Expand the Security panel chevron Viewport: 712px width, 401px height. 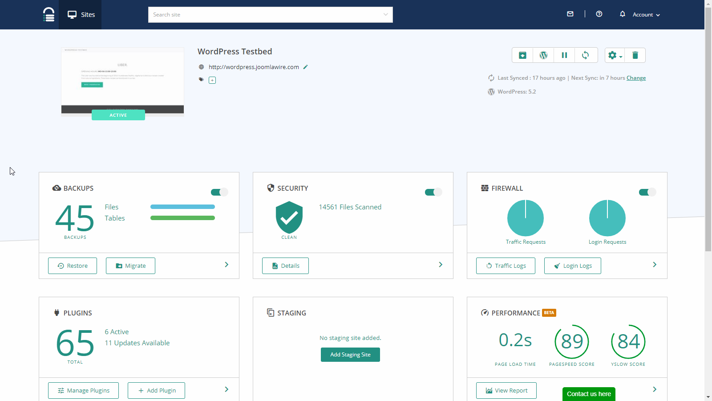(x=441, y=265)
